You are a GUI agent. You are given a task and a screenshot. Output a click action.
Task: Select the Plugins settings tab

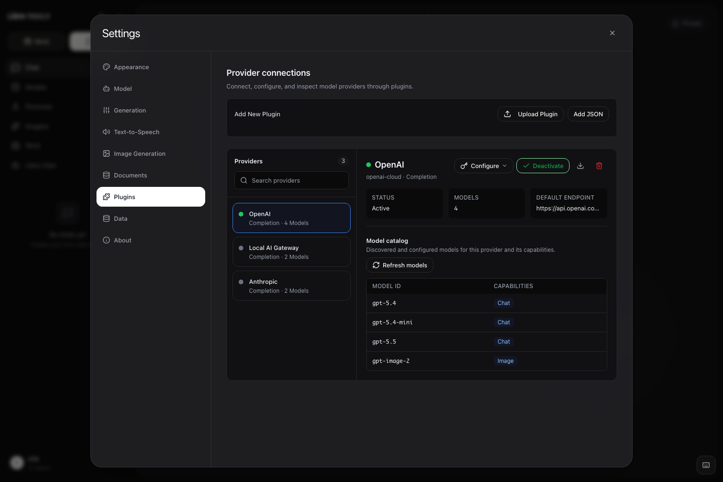tap(151, 197)
